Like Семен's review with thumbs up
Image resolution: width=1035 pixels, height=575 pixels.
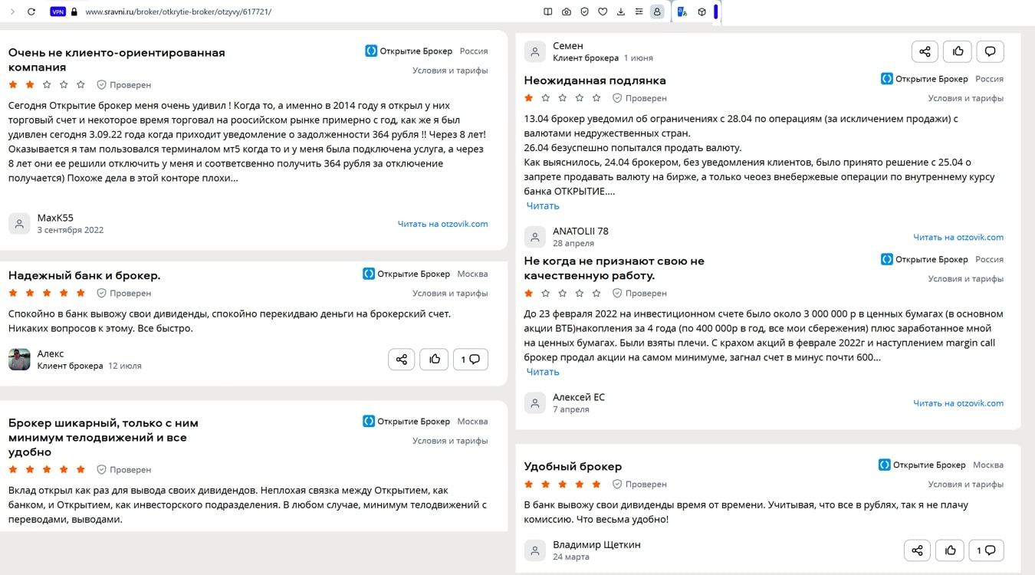[x=958, y=51]
